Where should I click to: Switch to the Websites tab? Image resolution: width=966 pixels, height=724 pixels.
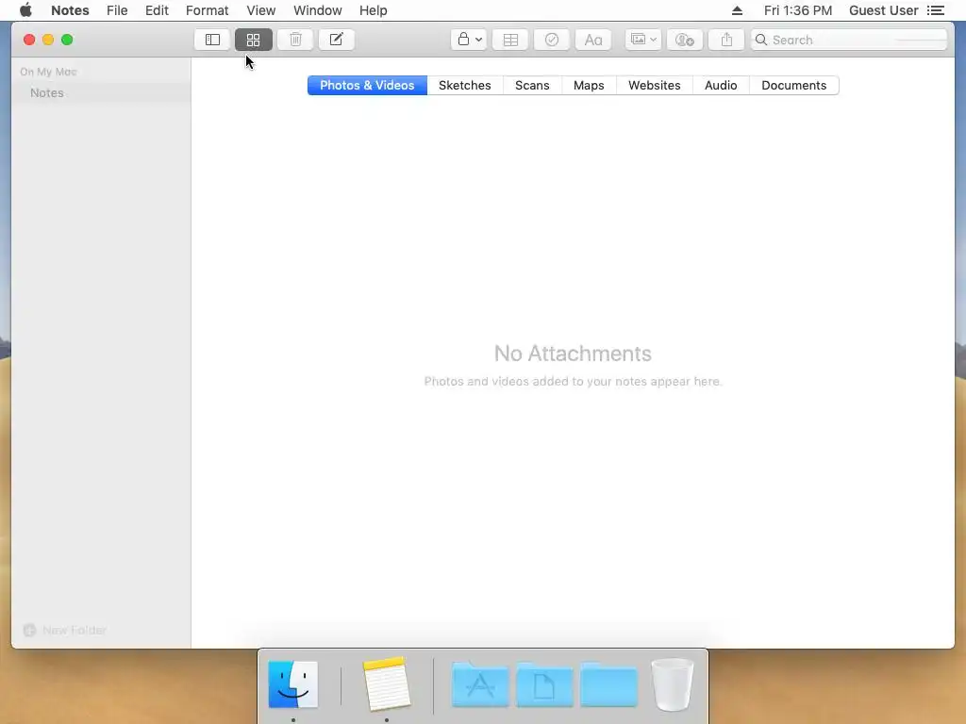tap(655, 86)
